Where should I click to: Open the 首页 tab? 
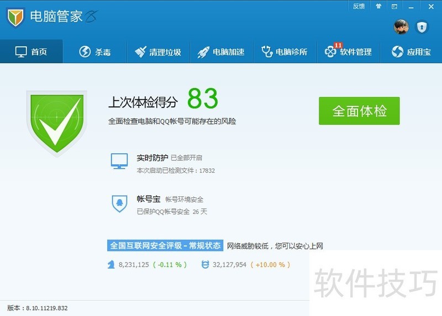point(31,52)
